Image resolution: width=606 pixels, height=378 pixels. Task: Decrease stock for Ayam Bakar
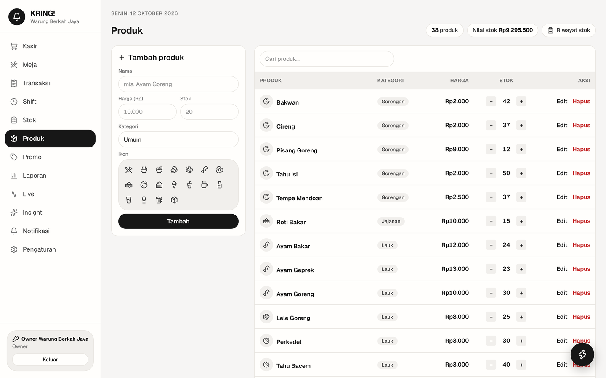491,245
